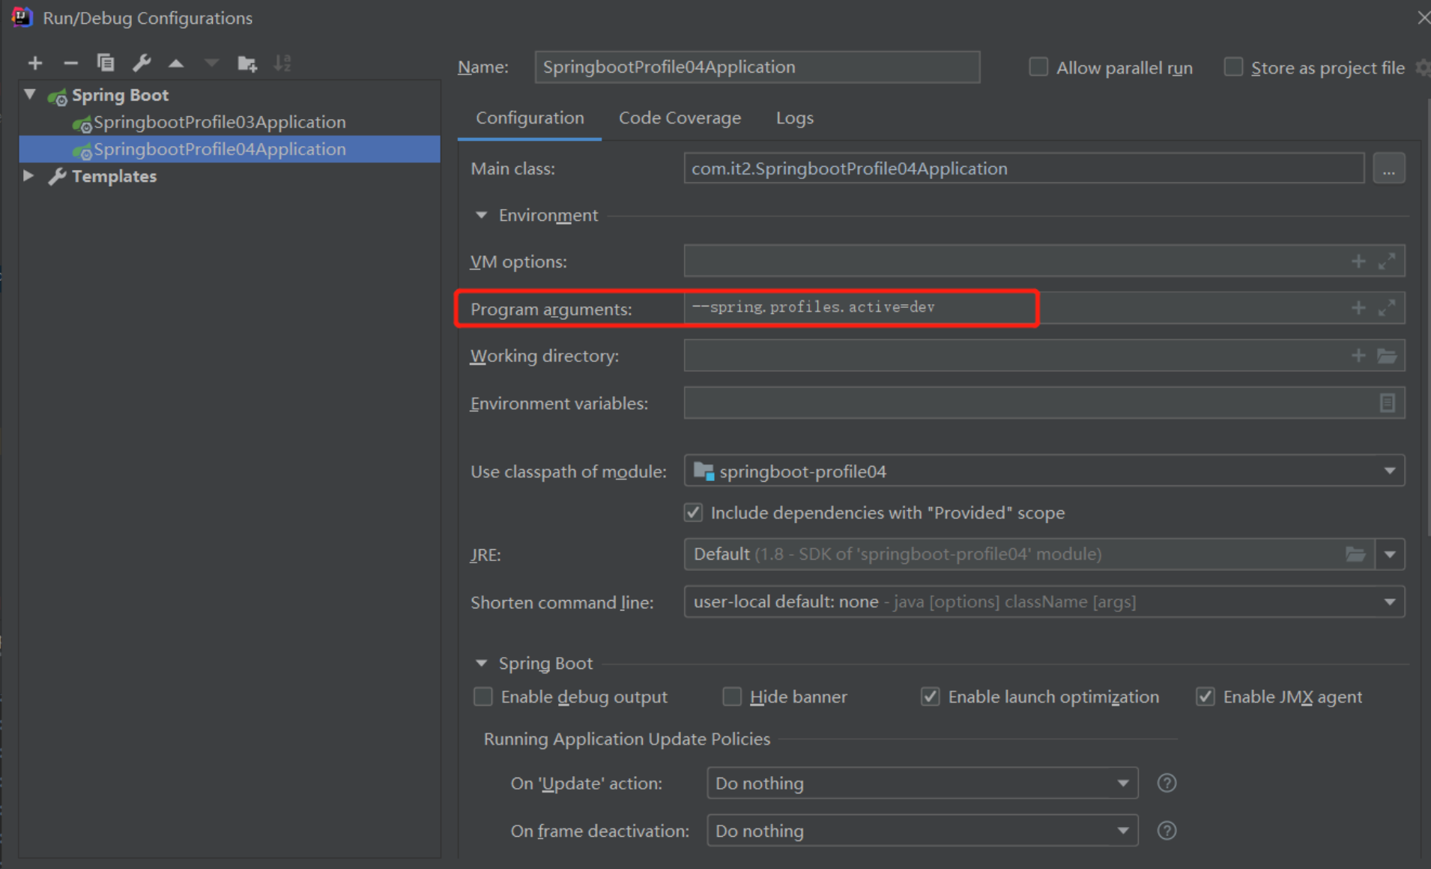Viewport: 1431px width, 869px height.
Task: Select SpringbootProfile03Application in the tree
Action: (220, 122)
